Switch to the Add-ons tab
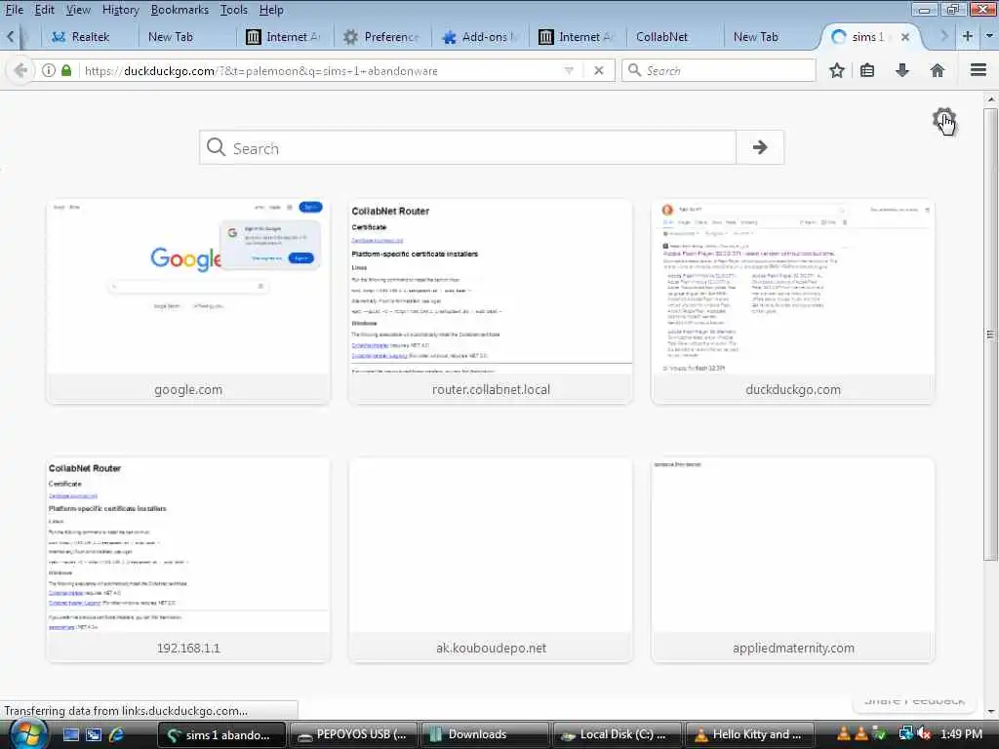Viewport: 999px width, 749px height. [x=481, y=37]
